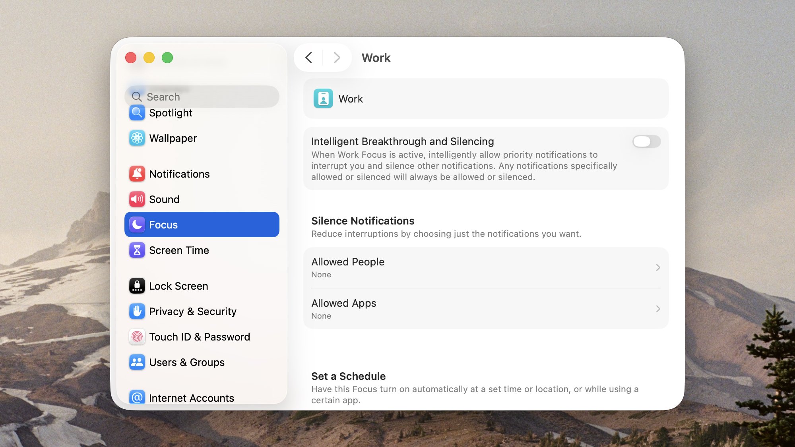Click the forward navigation arrow
The height and width of the screenshot is (447, 795).
coord(337,58)
